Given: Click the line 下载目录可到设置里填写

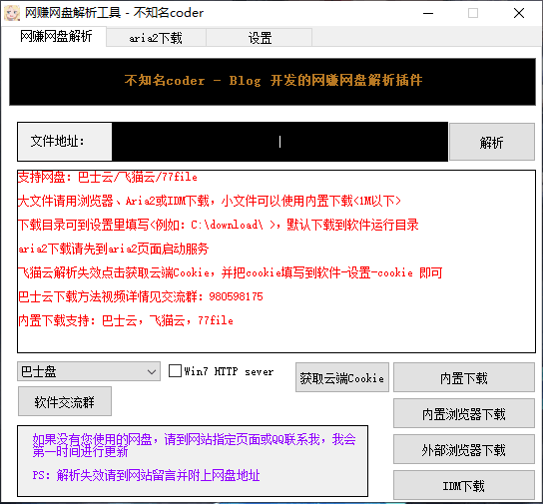Looking at the screenshot, I should 219,225.
